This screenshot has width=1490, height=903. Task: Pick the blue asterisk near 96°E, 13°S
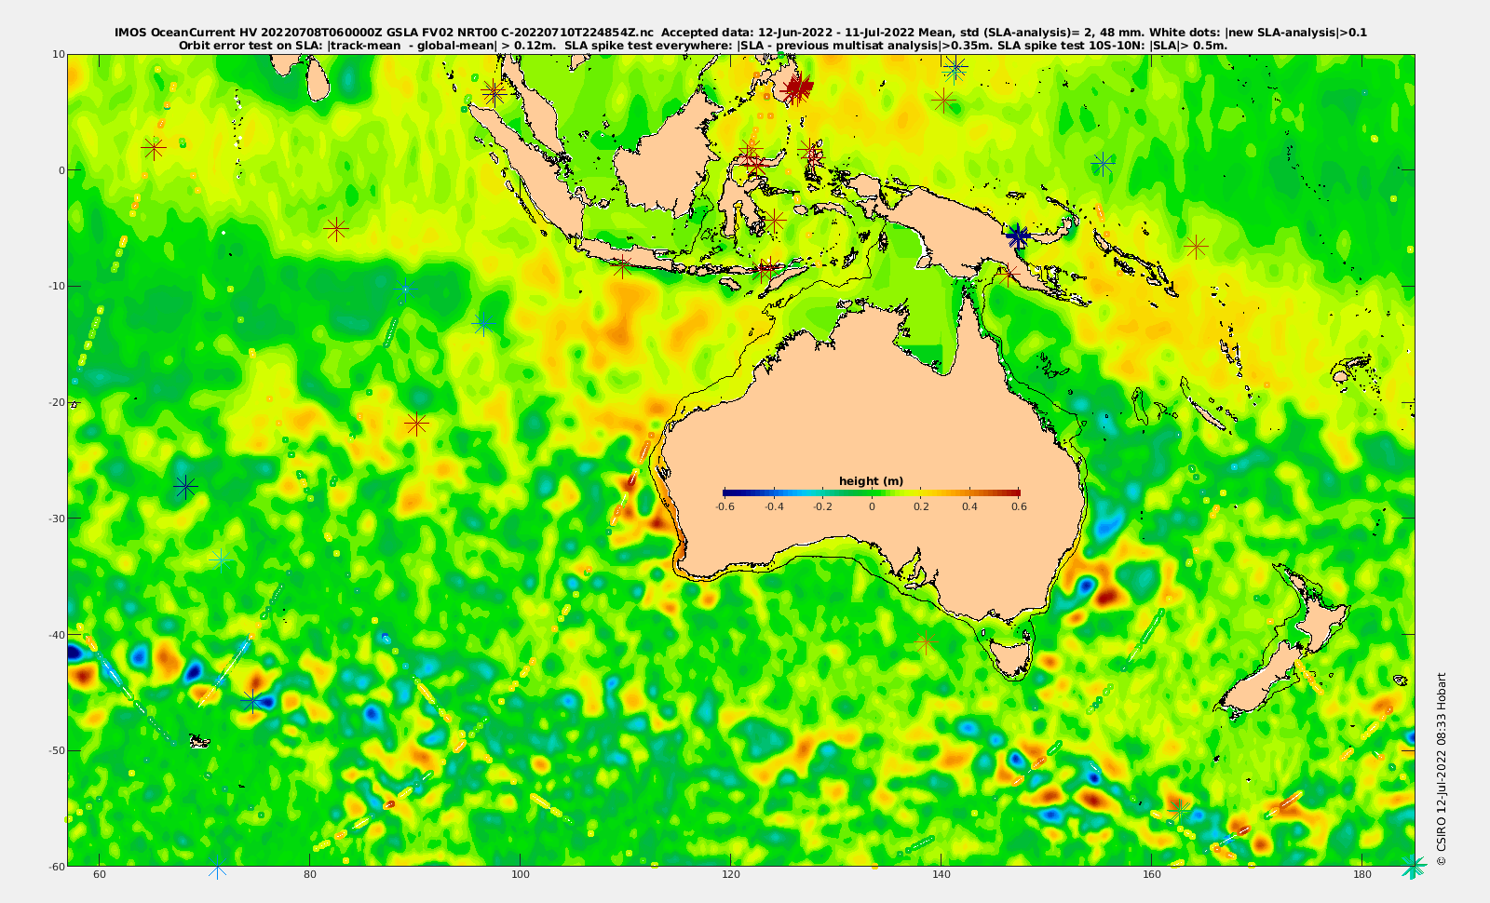pyautogui.click(x=482, y=324)
